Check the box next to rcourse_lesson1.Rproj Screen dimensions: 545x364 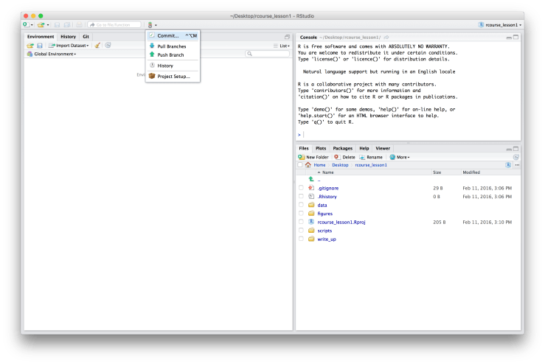click(x=301, y=222)
